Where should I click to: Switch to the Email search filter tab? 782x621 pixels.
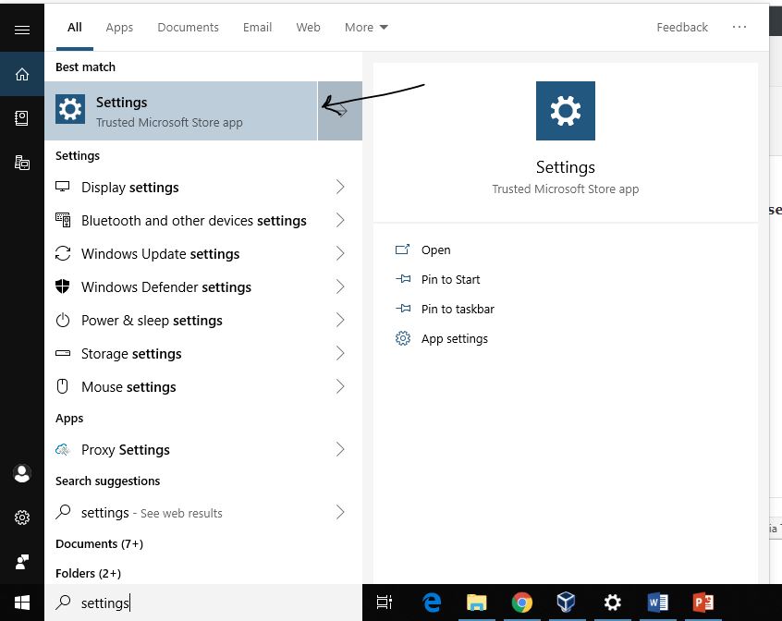click(257, 27)
